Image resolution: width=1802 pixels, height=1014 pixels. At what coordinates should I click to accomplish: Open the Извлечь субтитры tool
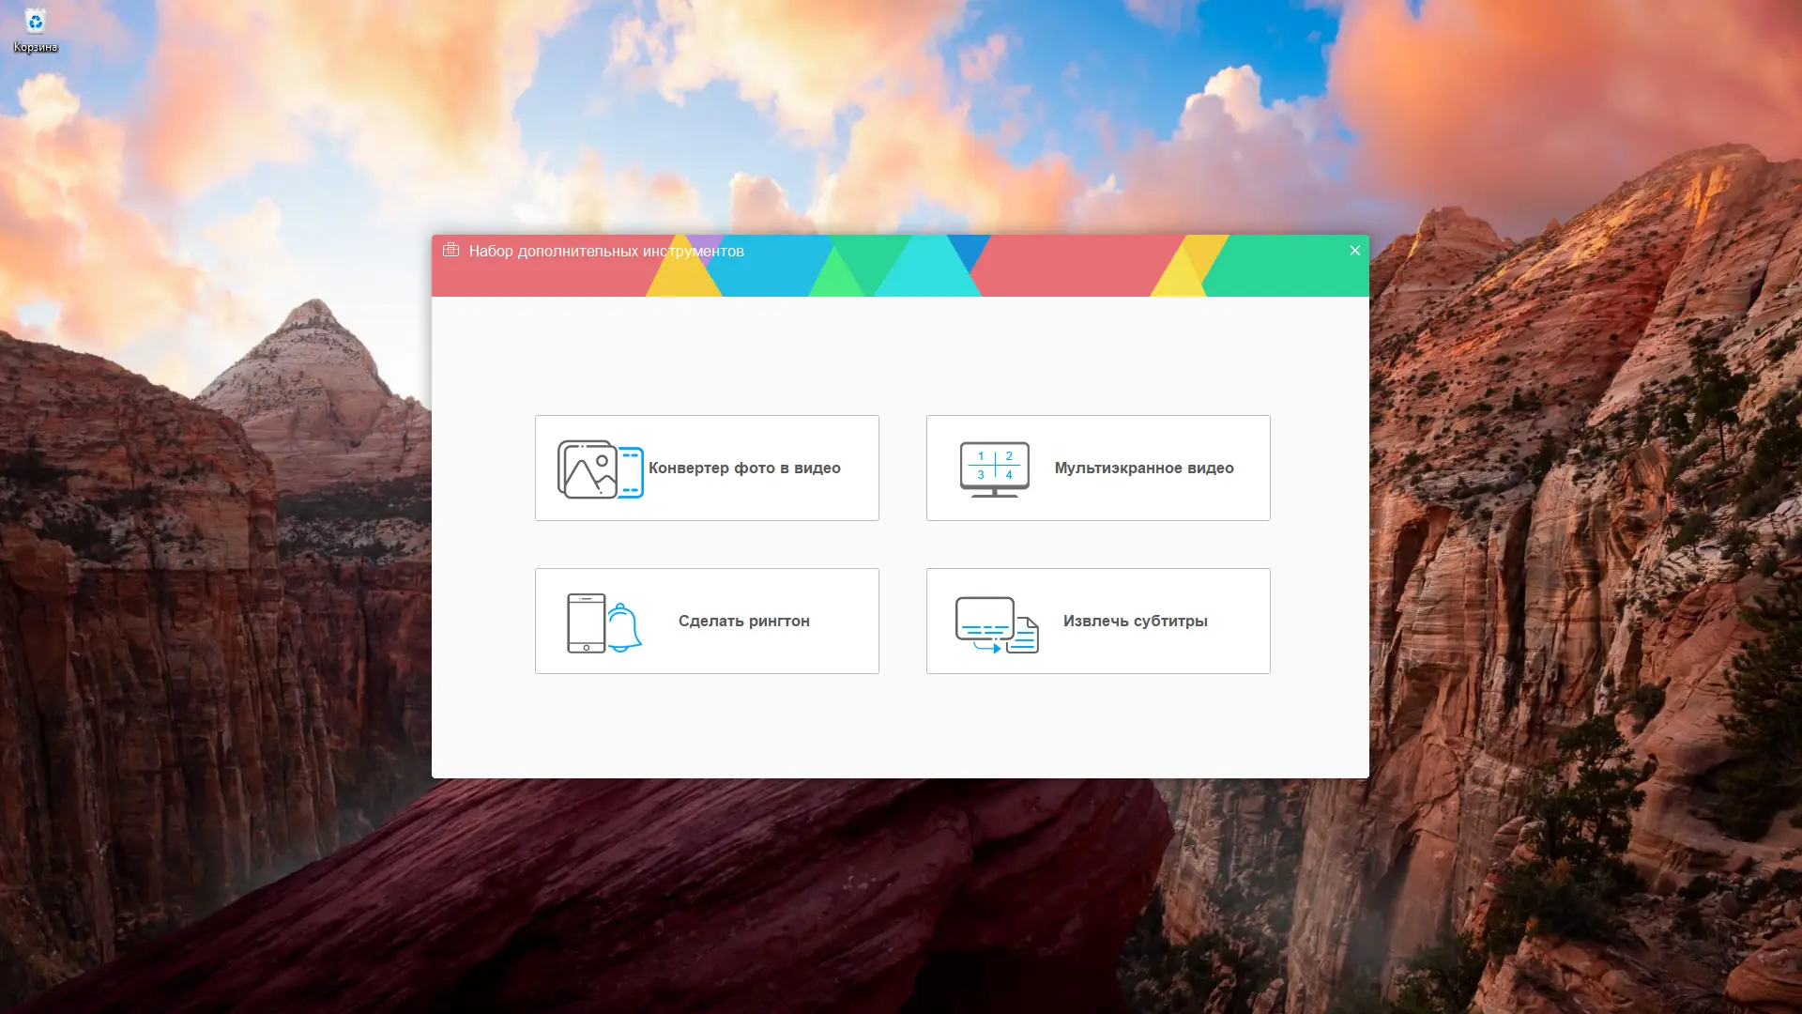tap(1135, 621)
